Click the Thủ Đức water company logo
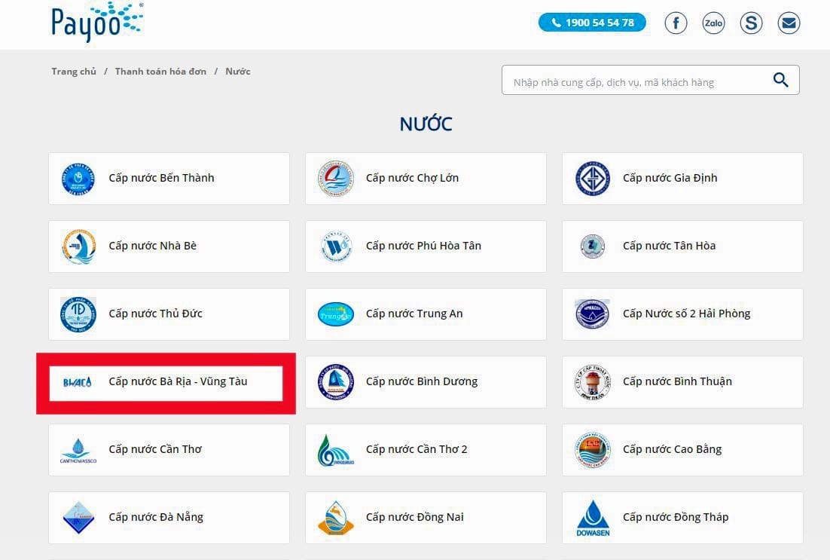Image resolution: width=830 pixels, height=560 pixels. [x=78, y=315]
